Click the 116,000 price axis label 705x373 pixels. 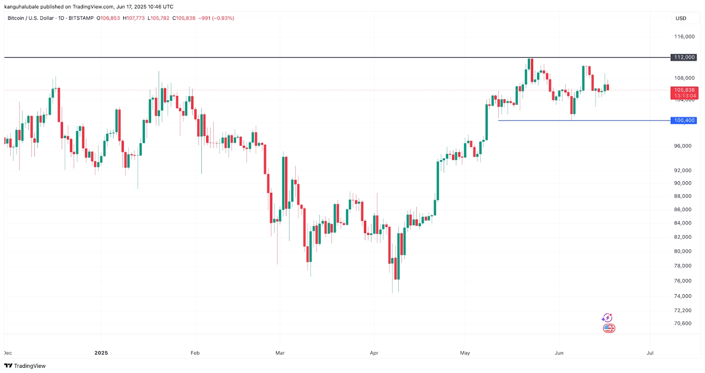(684, 37)
